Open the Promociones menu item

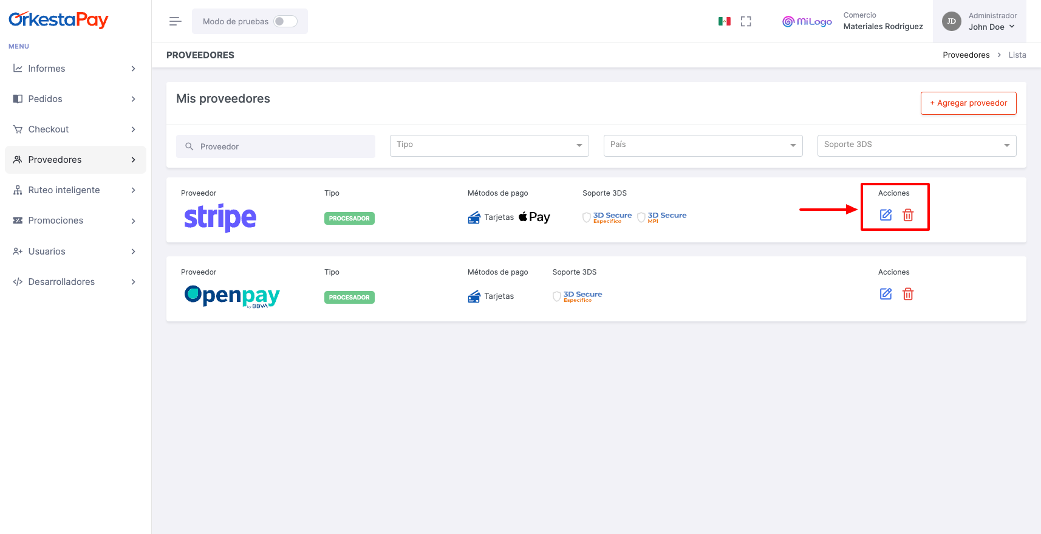(75, 221)
